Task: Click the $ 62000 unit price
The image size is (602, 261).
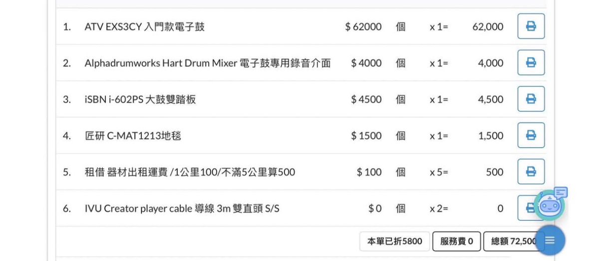Action: (x=363, y=27)
